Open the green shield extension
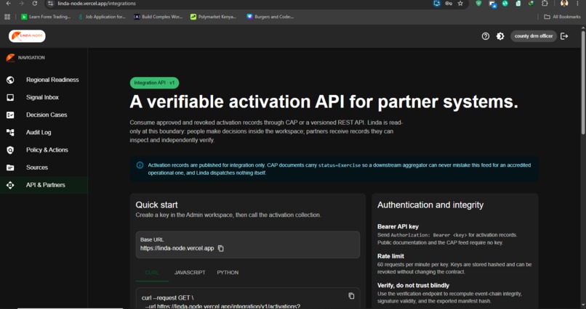Image resolution: width=586 pixels, height=309 pixels. pos(478,4)
